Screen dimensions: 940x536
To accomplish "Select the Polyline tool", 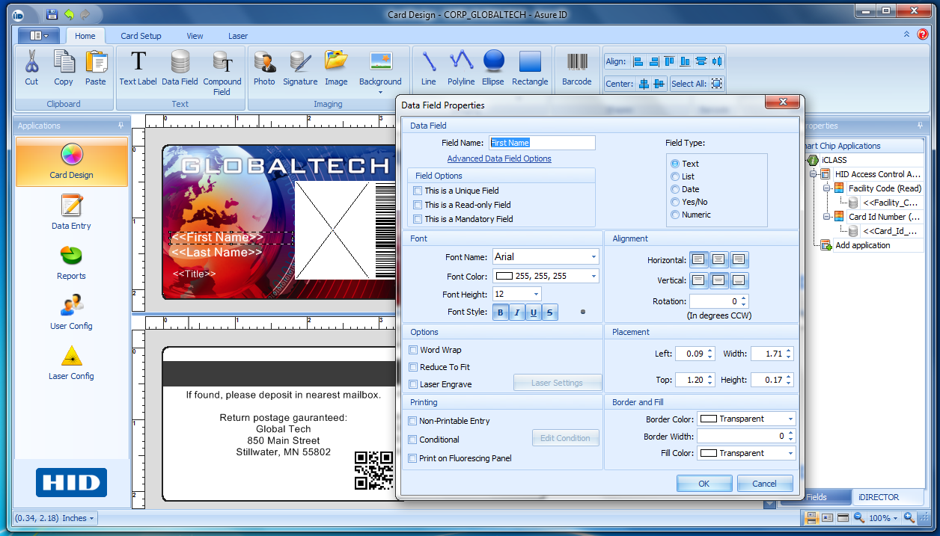I will click(x=461, y=68).
